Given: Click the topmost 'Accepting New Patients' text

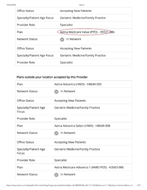Looking at the screenshot, I should (76, 11).
